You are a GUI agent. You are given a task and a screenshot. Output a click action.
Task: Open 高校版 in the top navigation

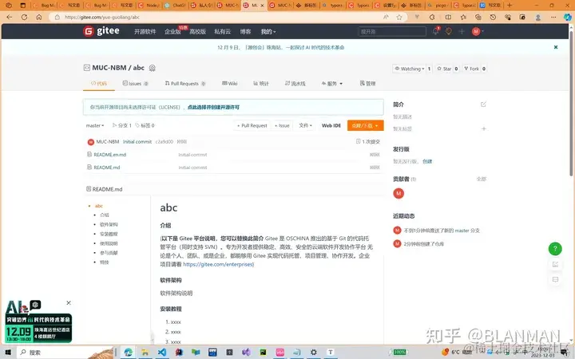click(198, 31)
